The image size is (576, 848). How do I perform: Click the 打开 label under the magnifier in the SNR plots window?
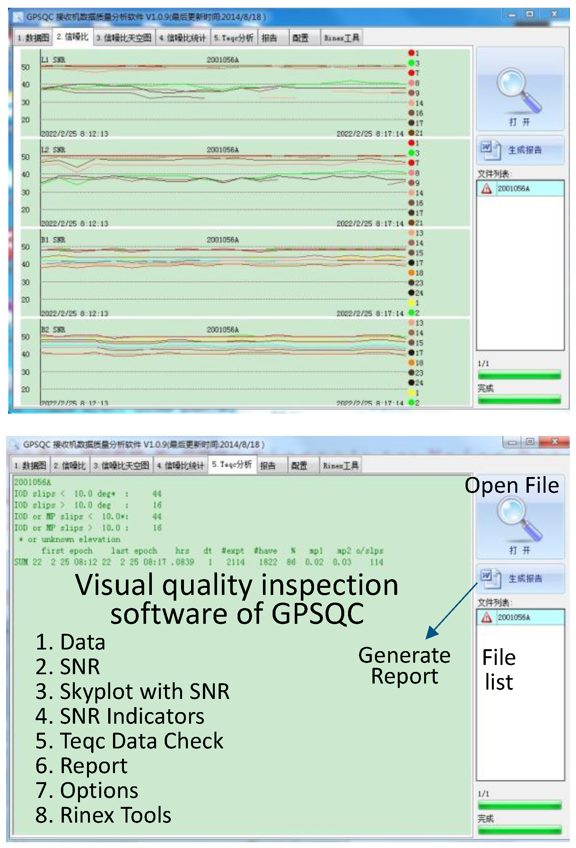tap(519, 122)
